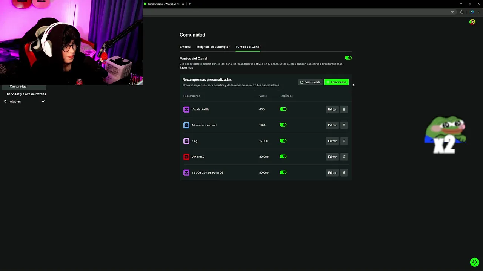Switch to the Emotes tab
Screen dimensions: 483x271
click(185, 47)
